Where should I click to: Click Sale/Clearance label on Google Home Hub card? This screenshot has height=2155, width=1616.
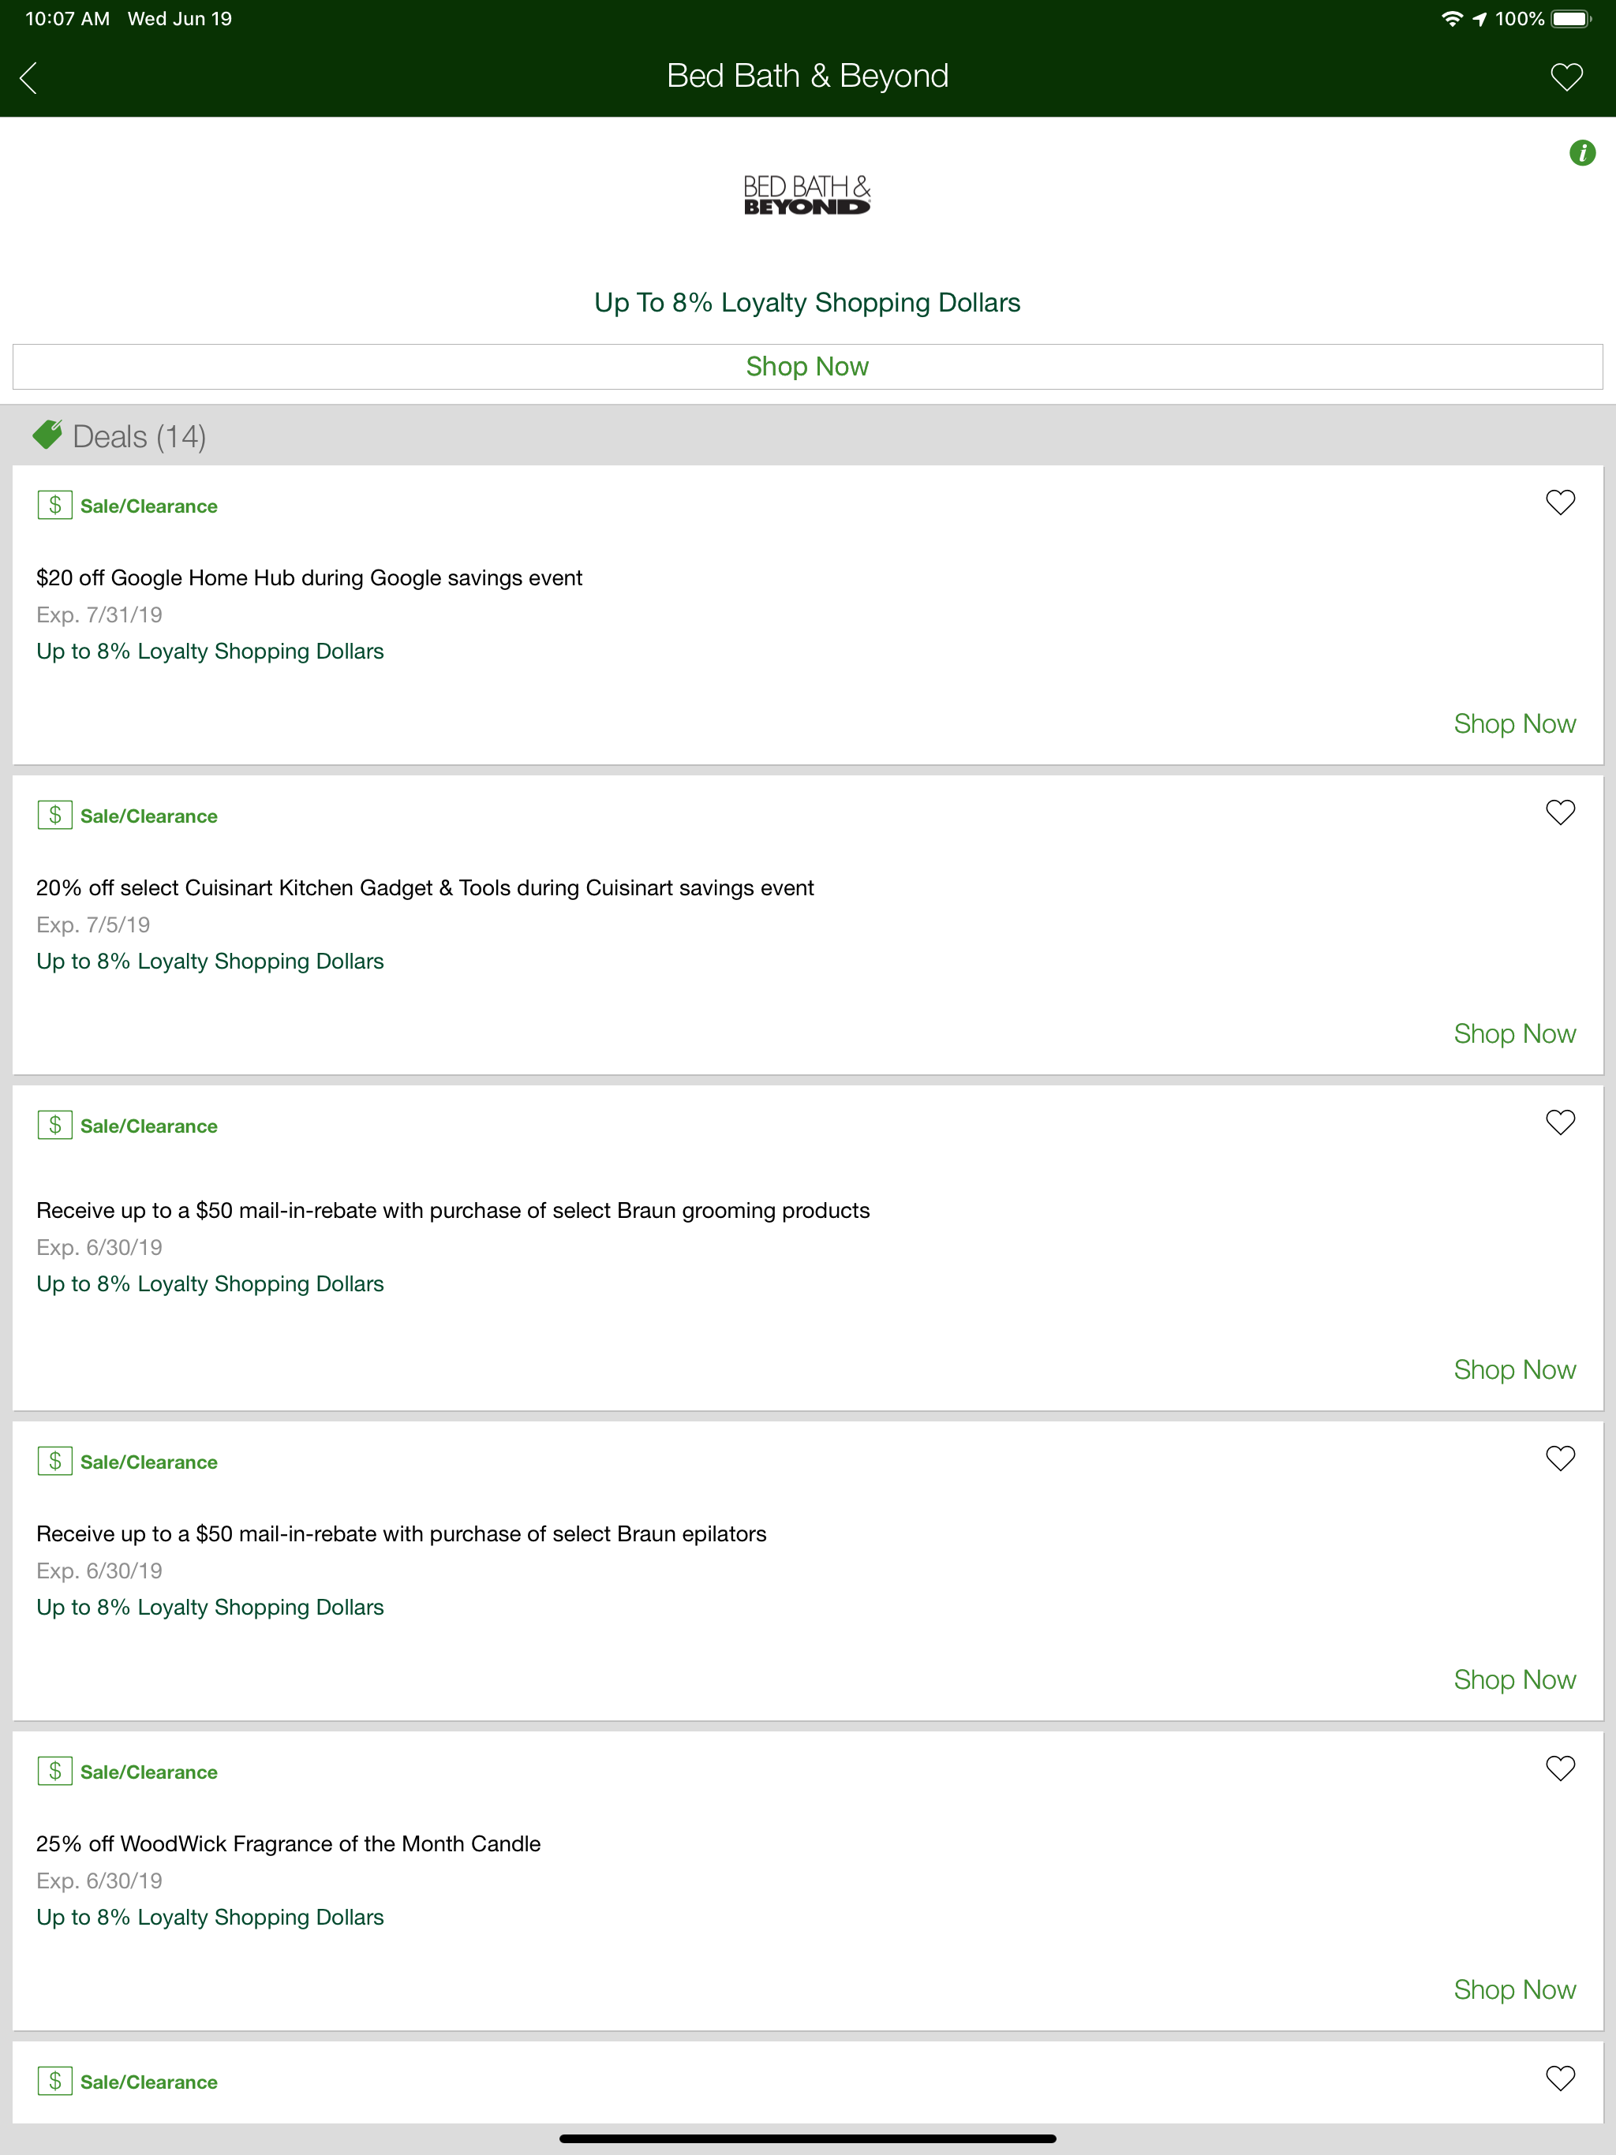(149, 506)
